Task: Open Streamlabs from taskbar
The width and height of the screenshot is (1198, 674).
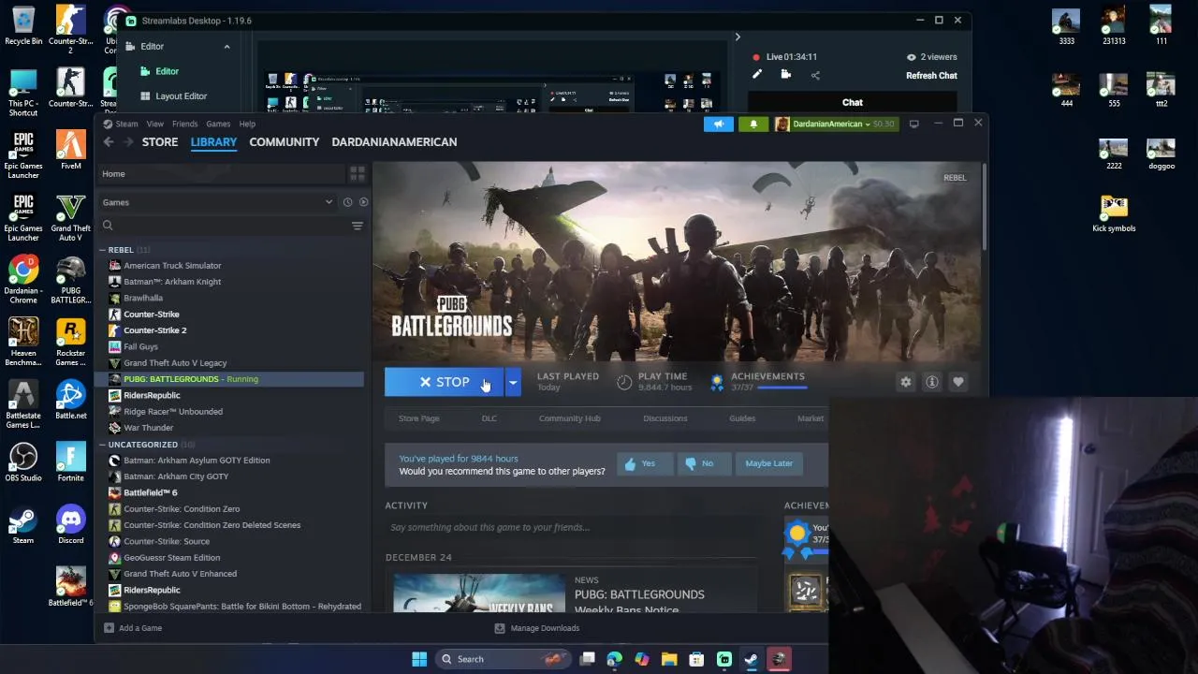Action: [x=724, y=659]
